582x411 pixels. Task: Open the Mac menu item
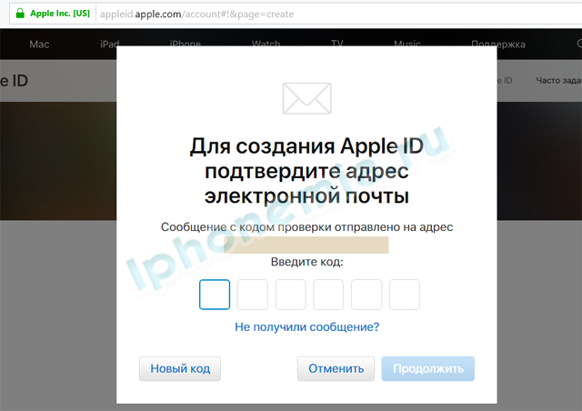coord(39,45)
